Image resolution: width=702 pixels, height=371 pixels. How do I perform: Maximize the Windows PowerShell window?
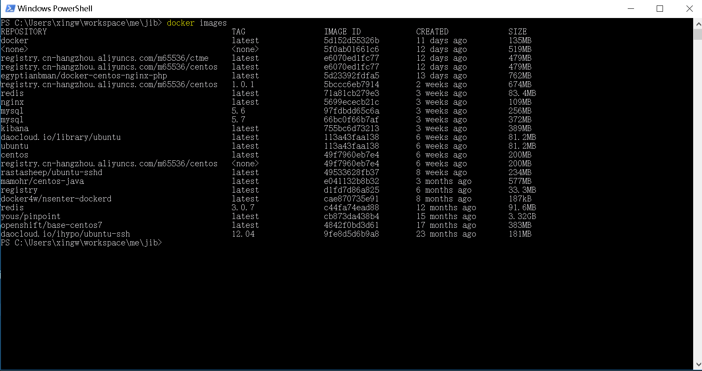[x=660, y=8]
